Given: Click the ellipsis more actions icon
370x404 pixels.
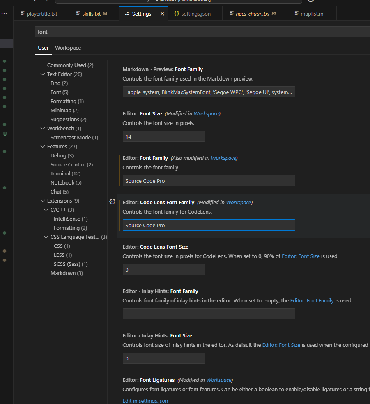Looking at the screenshot, I should 4,14.
